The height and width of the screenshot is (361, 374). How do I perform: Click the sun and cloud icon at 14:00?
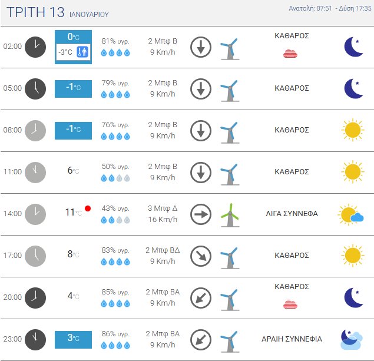pos(350,215)
